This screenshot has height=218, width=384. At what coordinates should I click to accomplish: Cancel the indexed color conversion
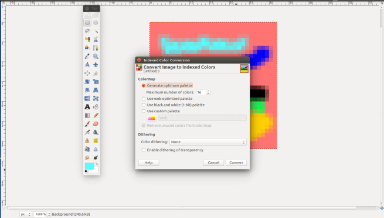(x=213, y=162)
